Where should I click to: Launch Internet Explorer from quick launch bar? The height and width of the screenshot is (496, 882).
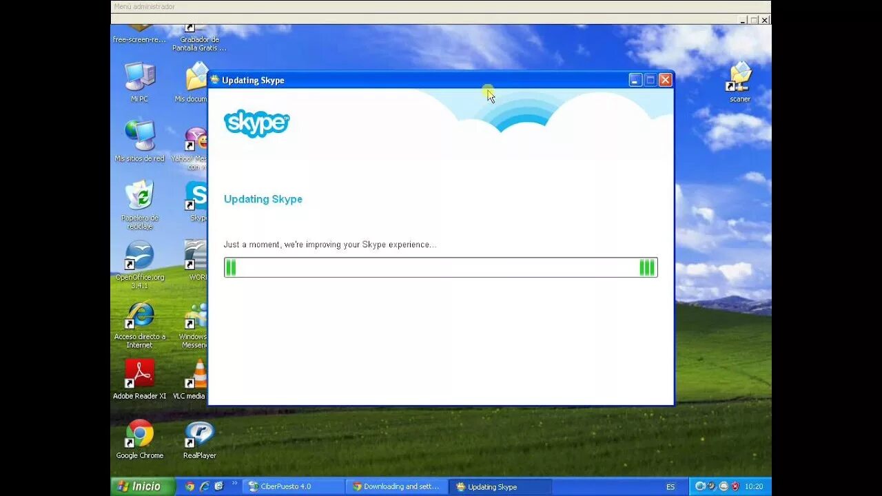tap(204, 486)
